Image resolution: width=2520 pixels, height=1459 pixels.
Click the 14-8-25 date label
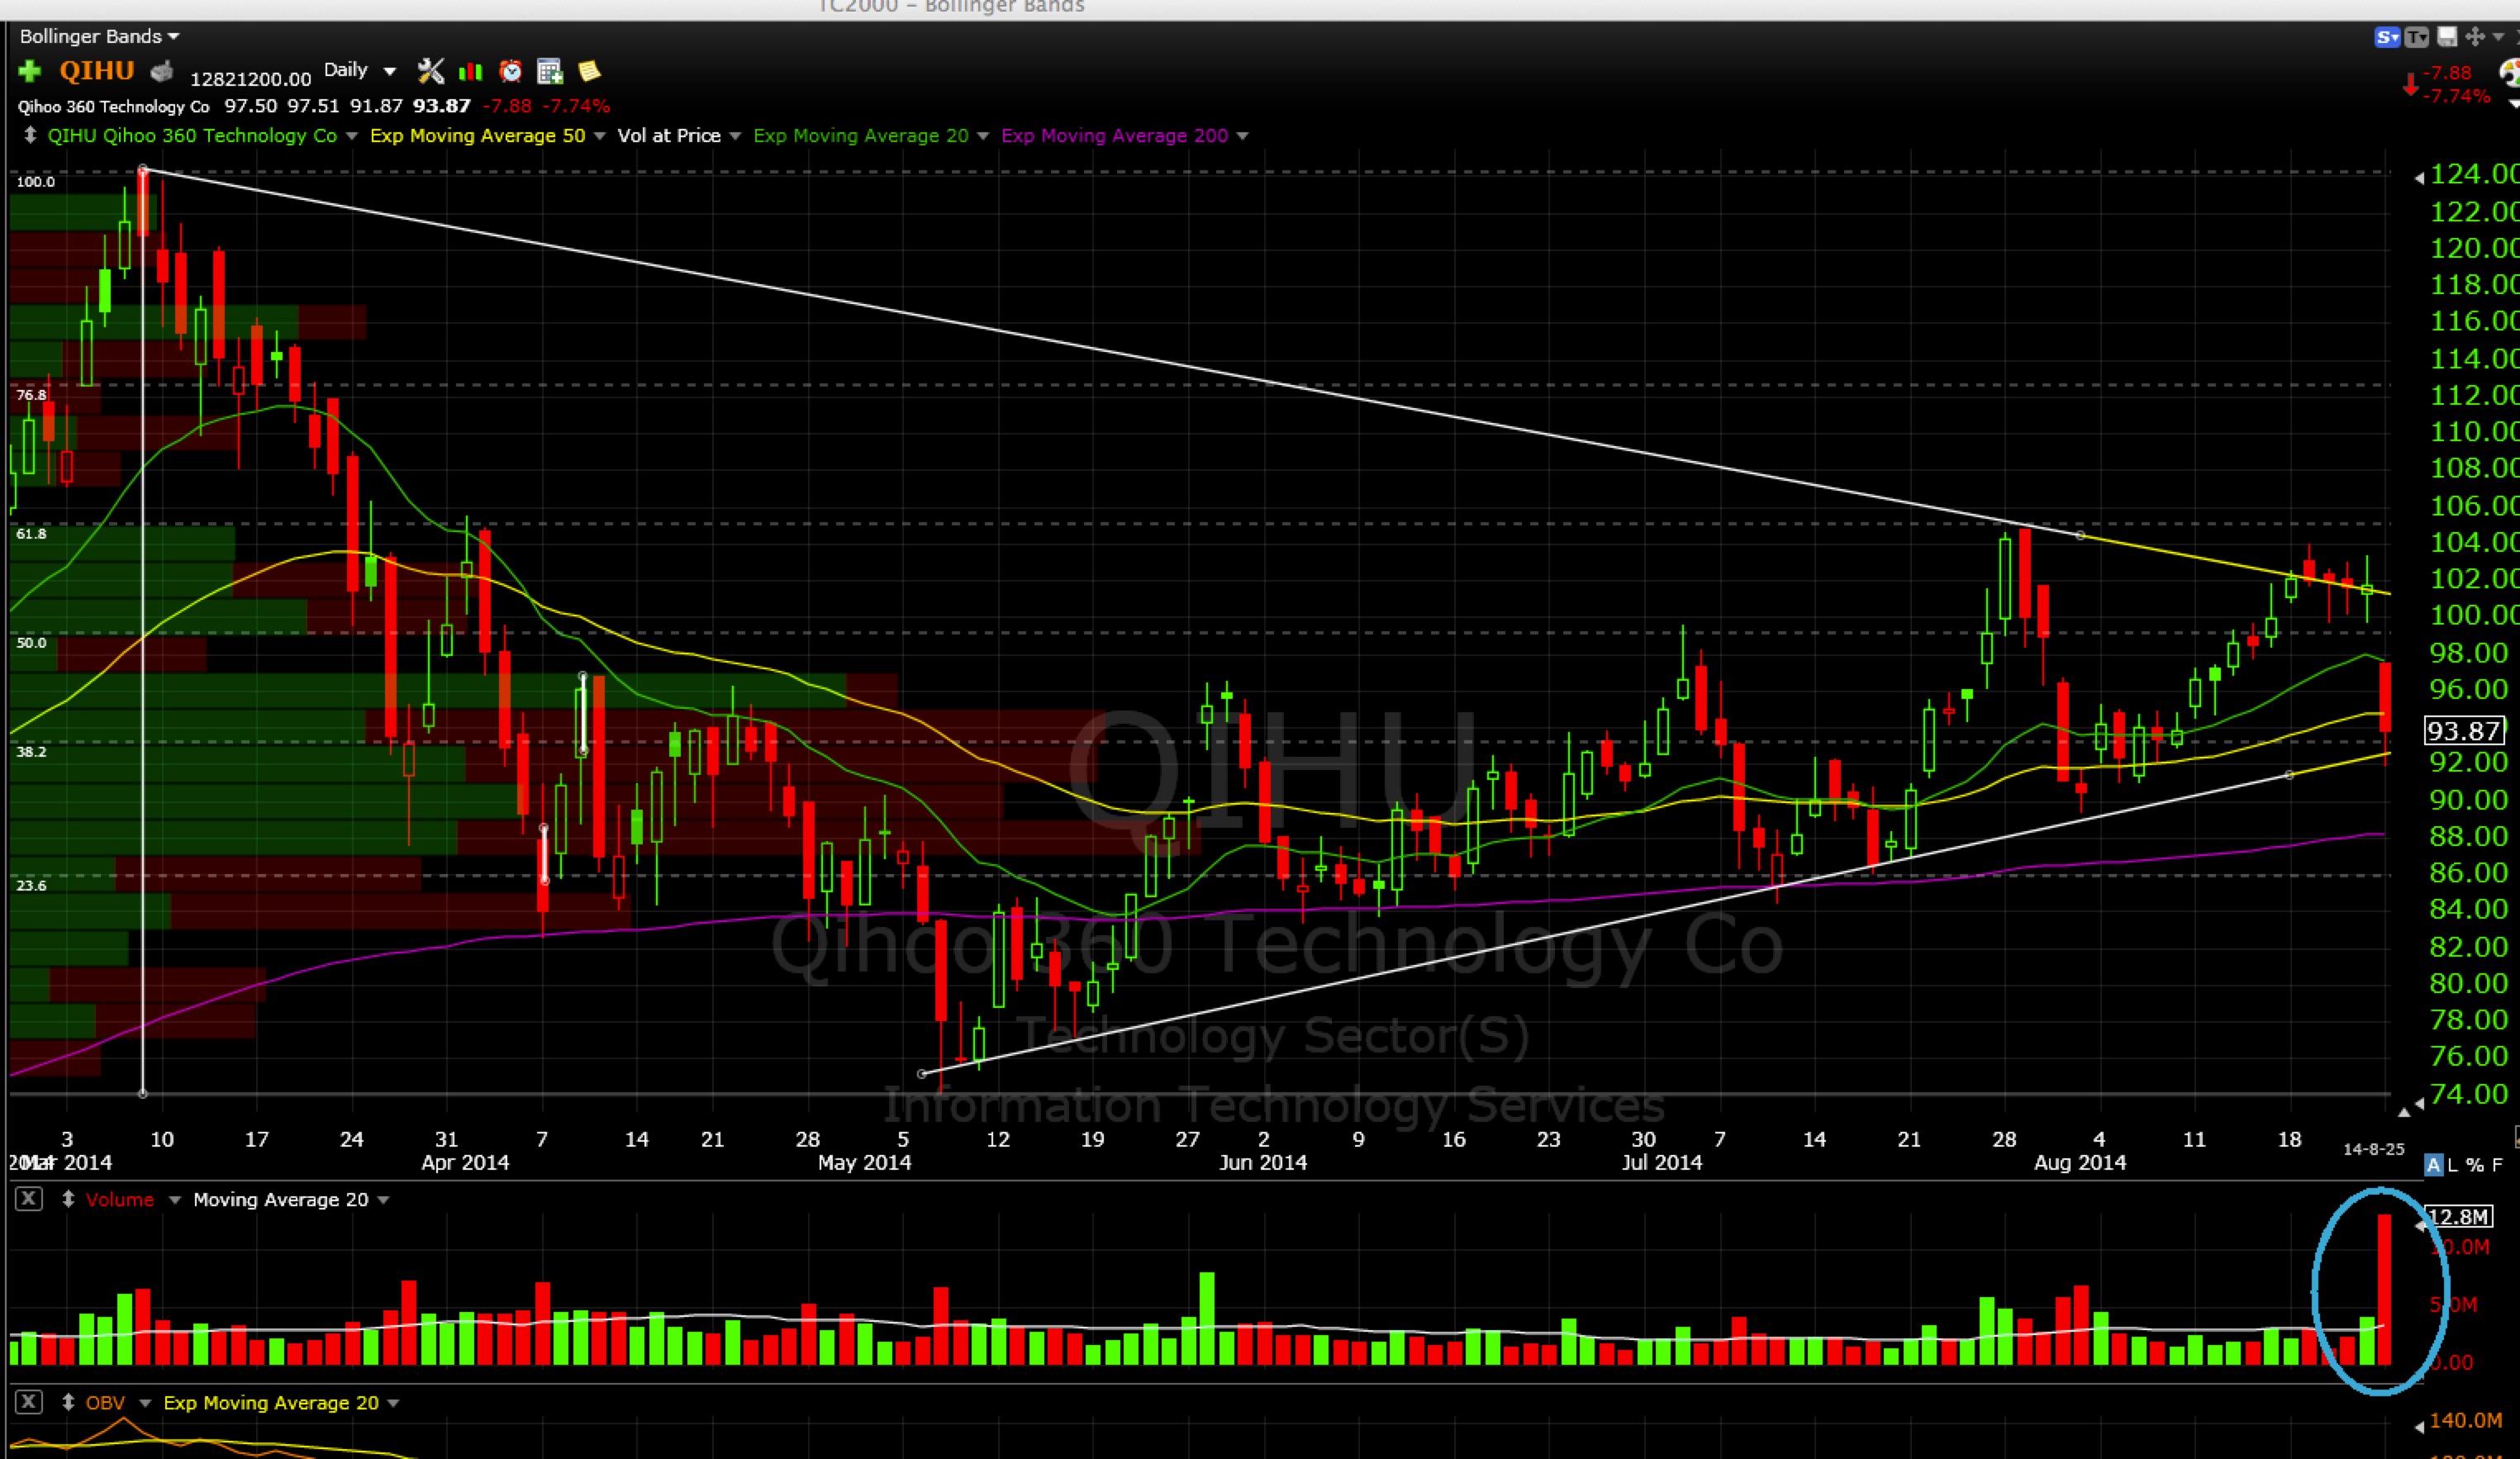[x=2373, y=1149]
